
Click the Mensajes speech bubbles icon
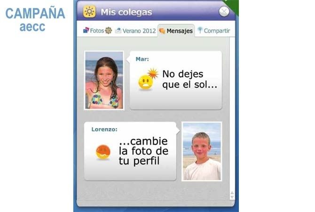point(162,31)
